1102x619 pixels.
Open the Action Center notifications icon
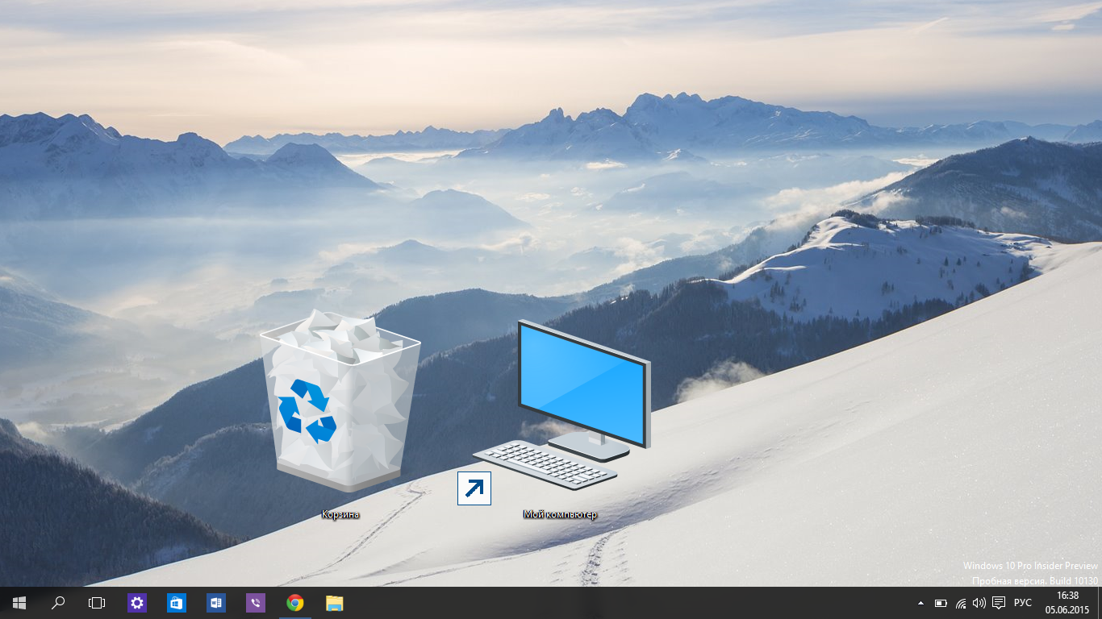999,603
